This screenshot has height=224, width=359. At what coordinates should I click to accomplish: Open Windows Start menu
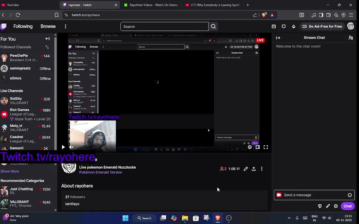(x=126, y=218)
